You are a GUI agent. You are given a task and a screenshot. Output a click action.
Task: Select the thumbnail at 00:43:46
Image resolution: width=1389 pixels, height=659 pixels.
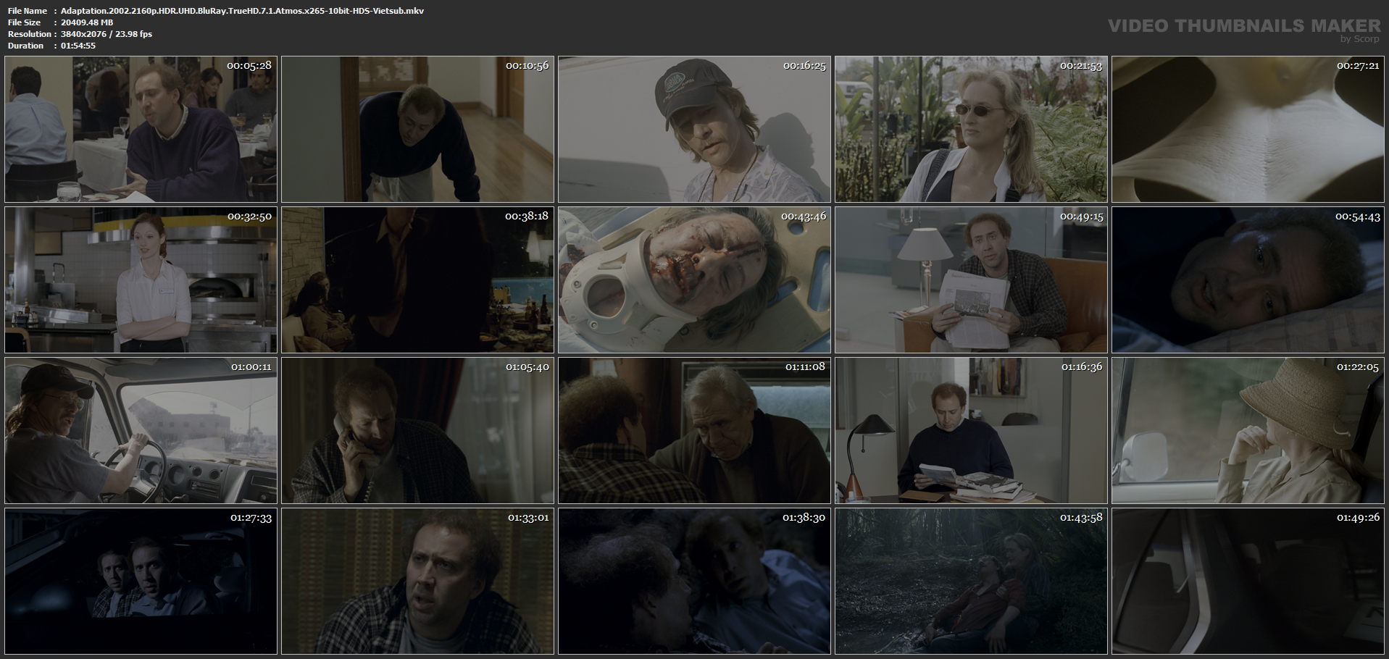(x=694, y=280)
